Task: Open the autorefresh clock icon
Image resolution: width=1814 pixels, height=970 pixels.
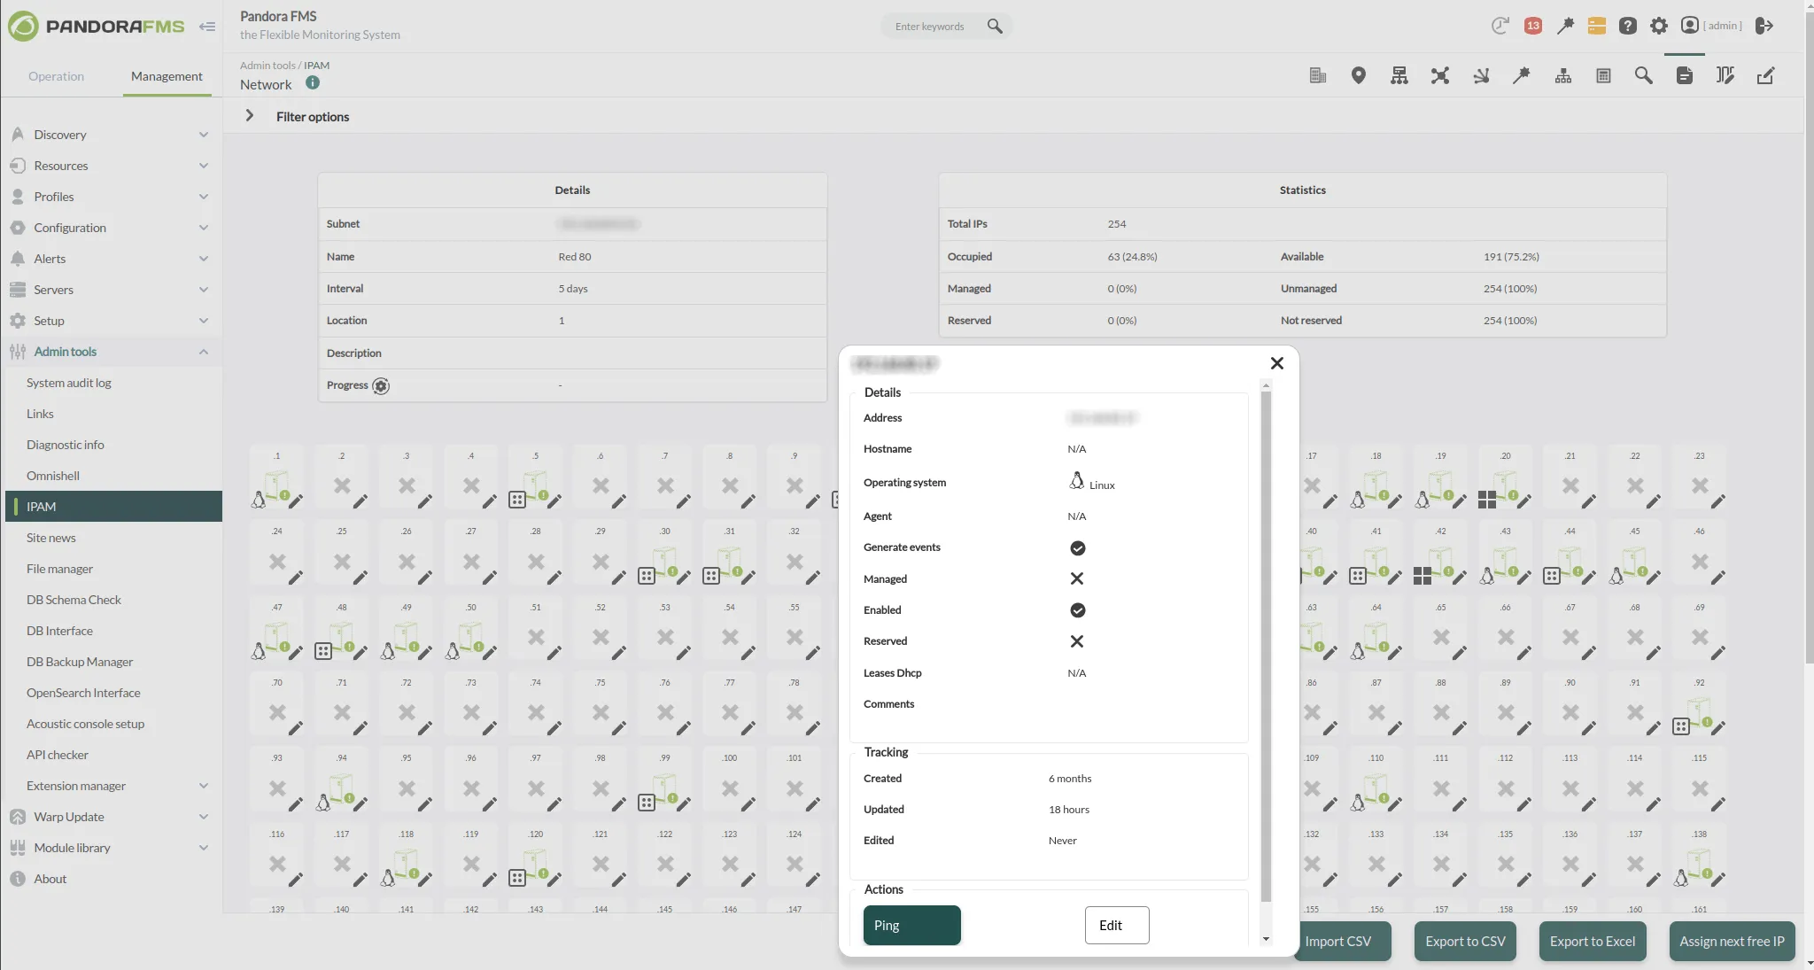Action: (x=1500, y=26)
